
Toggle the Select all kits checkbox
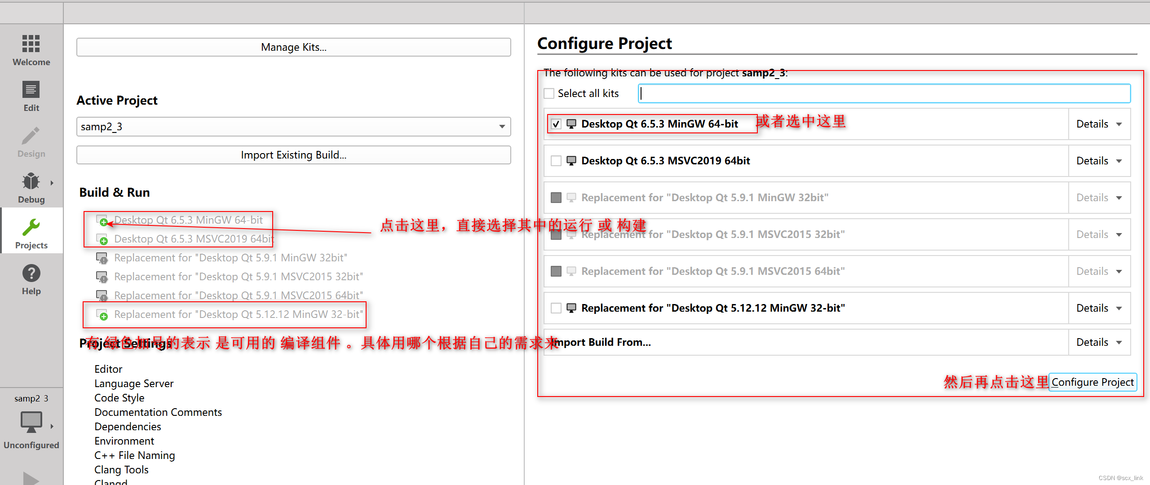click(x=549, y=93)
